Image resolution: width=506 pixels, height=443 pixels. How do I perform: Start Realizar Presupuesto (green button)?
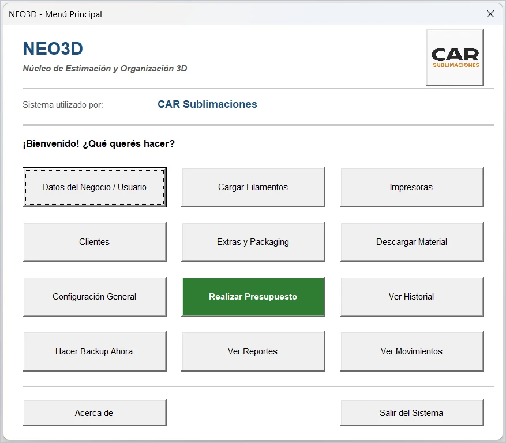pyautogui.click(x=253, y=297)
